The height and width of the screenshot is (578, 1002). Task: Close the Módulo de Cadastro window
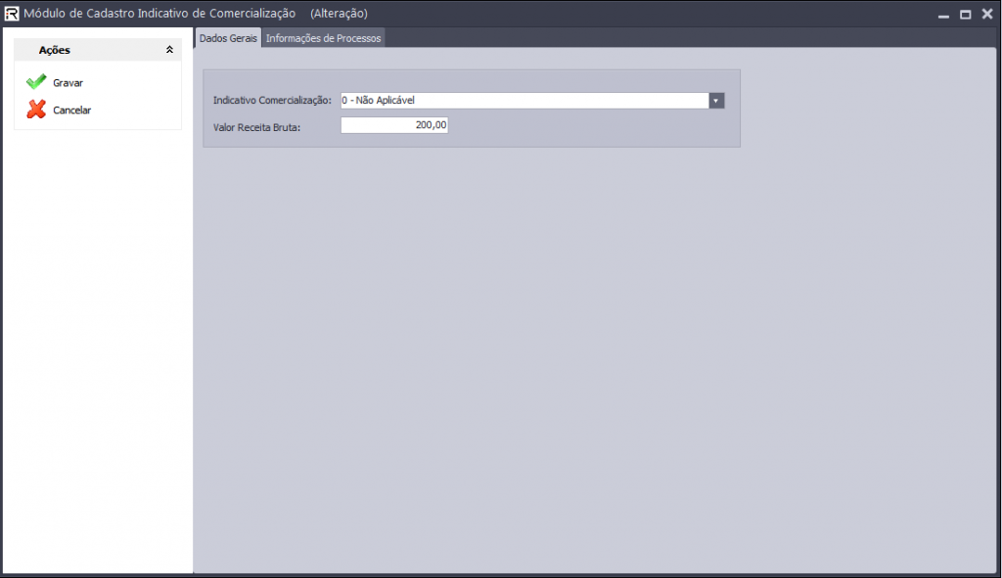pos(987,14)
